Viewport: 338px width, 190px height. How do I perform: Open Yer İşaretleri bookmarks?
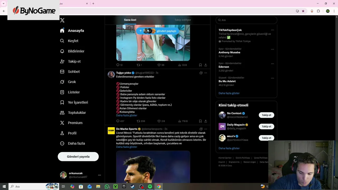point(74,102)
